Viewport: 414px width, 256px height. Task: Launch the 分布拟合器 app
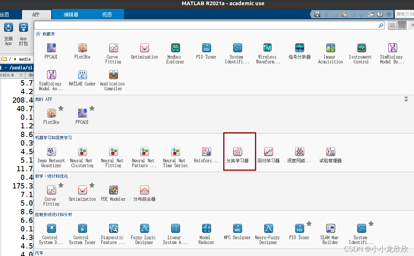pos(145,194)
